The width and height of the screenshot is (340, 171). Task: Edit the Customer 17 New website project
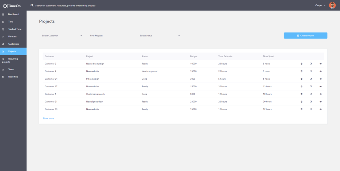311,86
